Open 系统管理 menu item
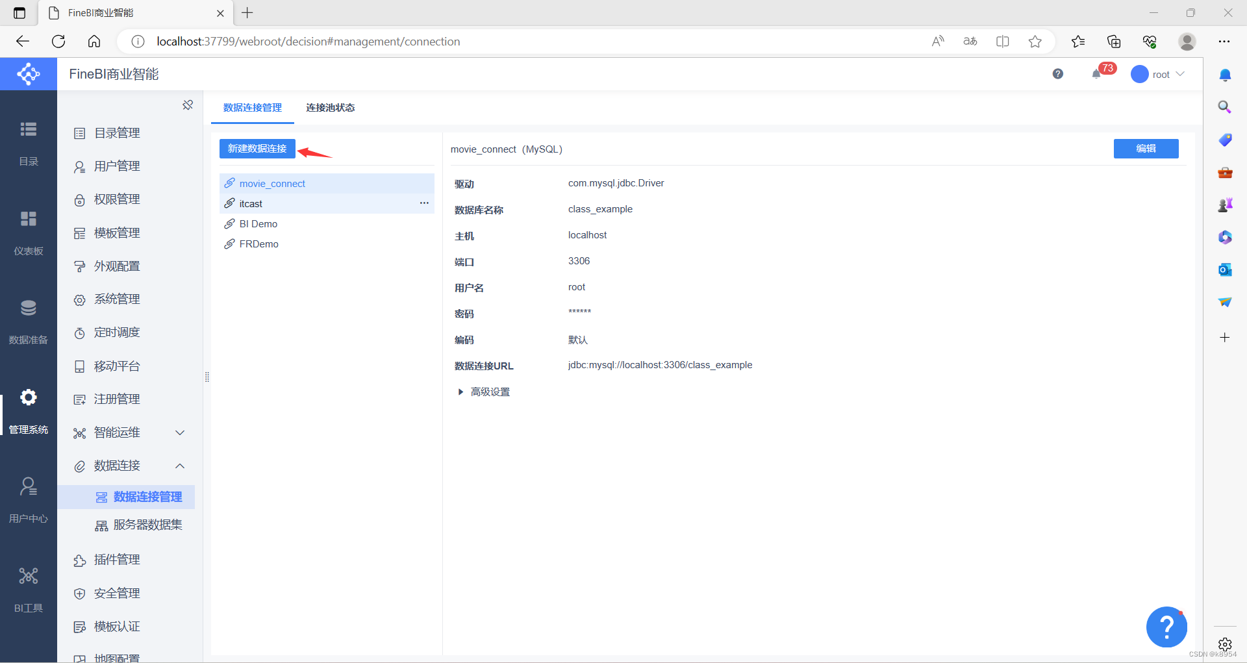Screen dimensions: 1247x663 coord(117,299)
